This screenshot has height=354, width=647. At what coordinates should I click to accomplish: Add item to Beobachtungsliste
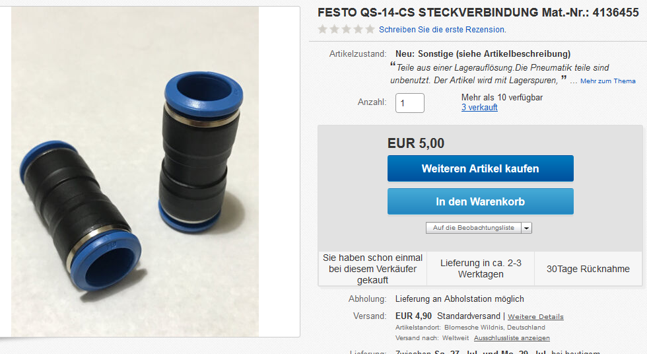[473, 228]
